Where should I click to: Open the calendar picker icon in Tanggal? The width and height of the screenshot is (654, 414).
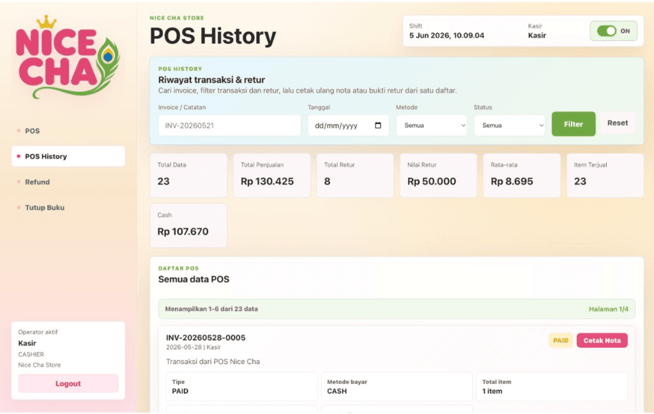[x=378, y=125]
